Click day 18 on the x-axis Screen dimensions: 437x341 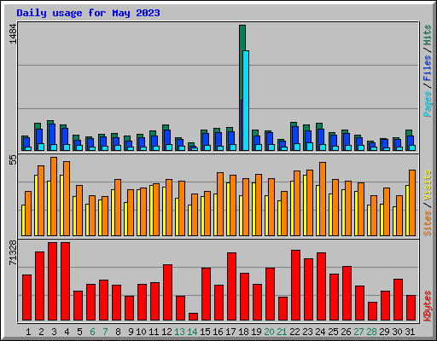point(243,332)
